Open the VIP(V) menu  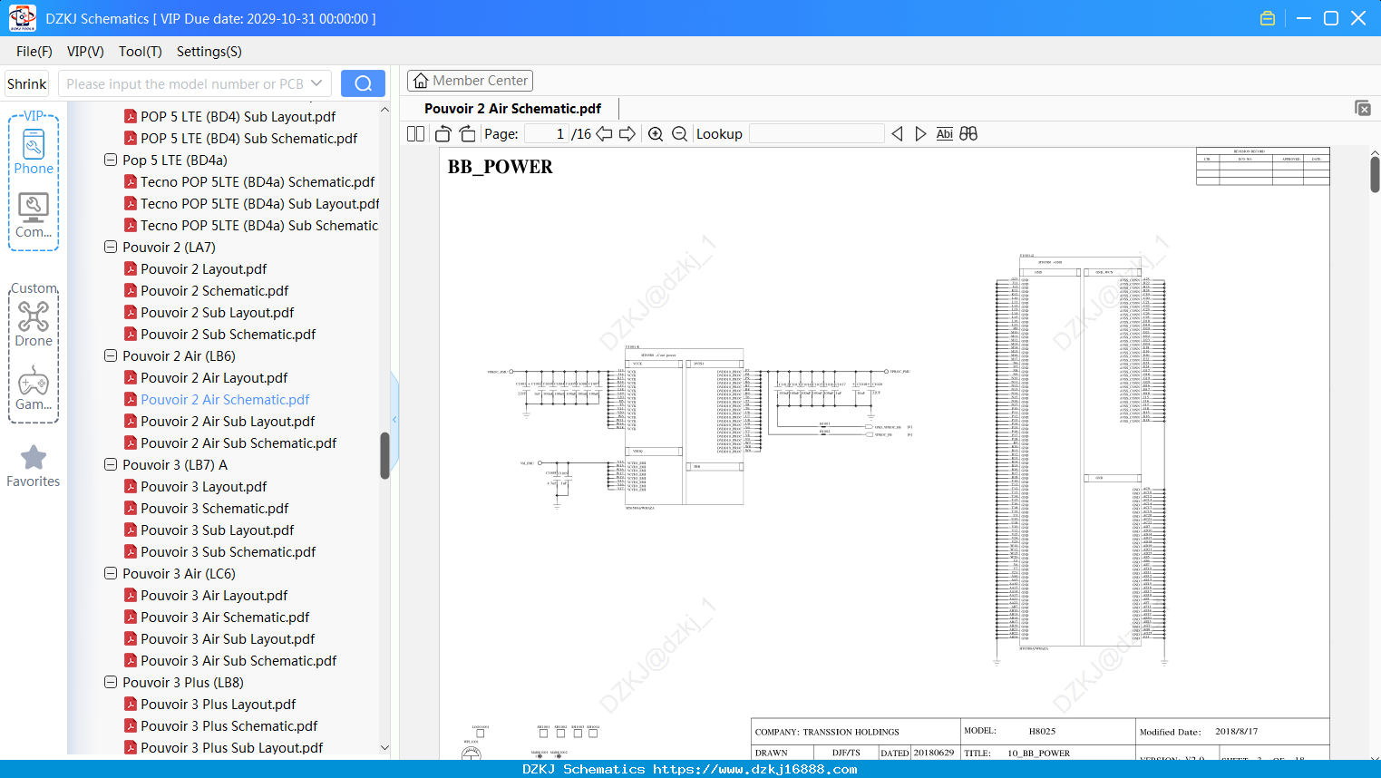[85, 52]
